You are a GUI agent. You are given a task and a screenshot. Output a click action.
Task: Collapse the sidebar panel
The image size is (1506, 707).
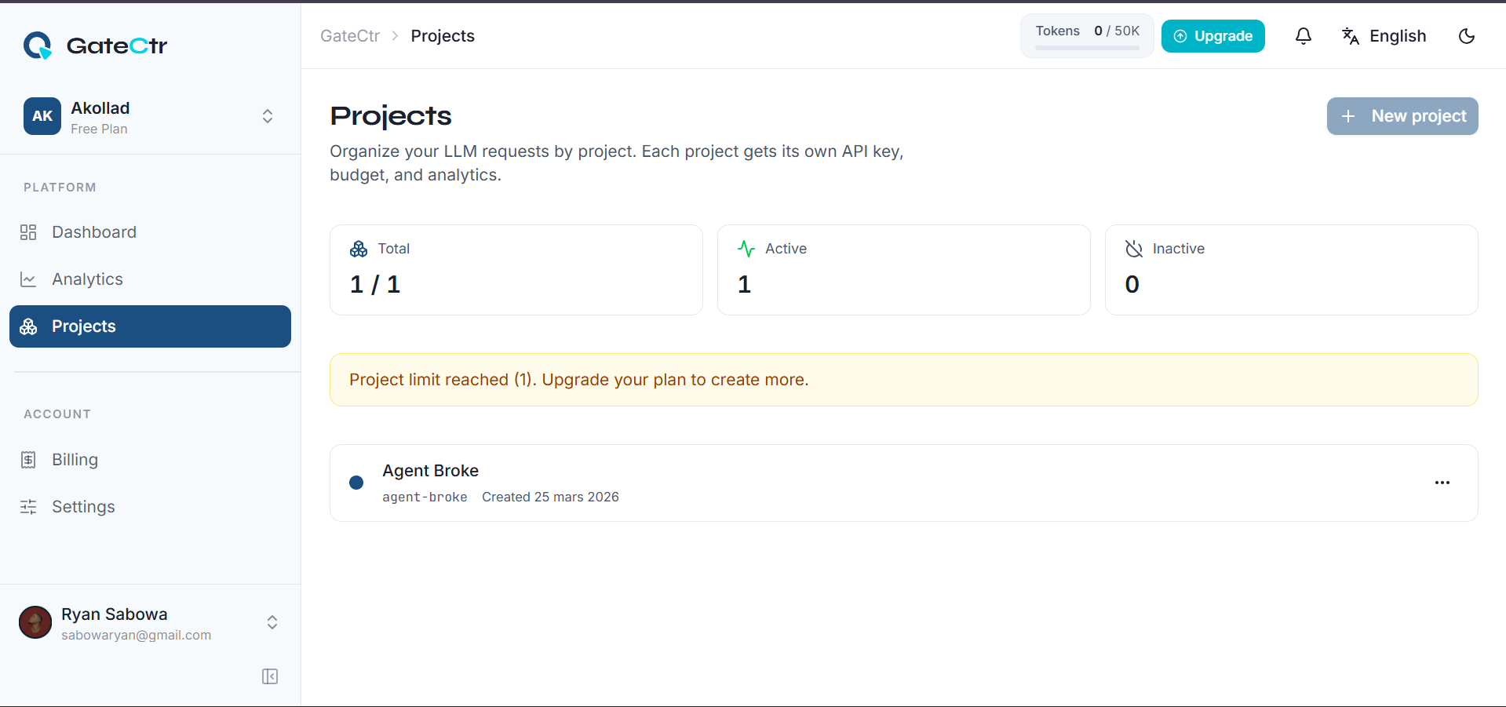click(x=270, y=676)
